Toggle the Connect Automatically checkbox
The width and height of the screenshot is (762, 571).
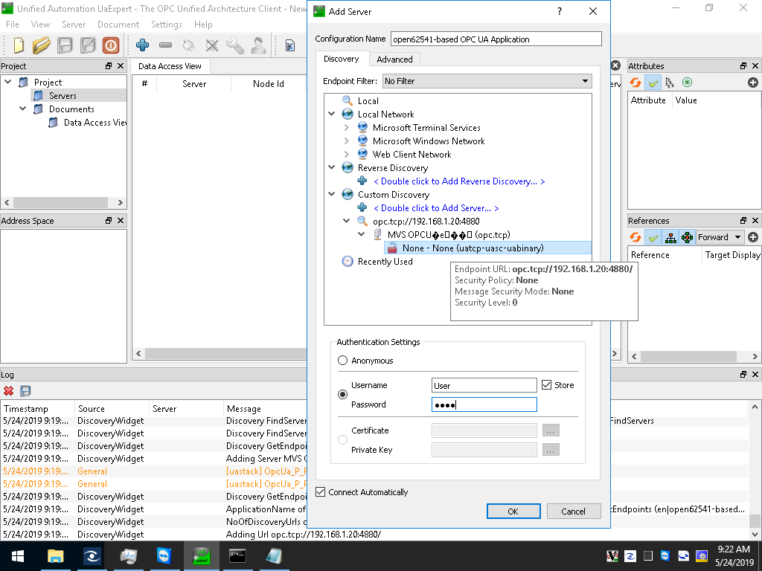point(320,492)
